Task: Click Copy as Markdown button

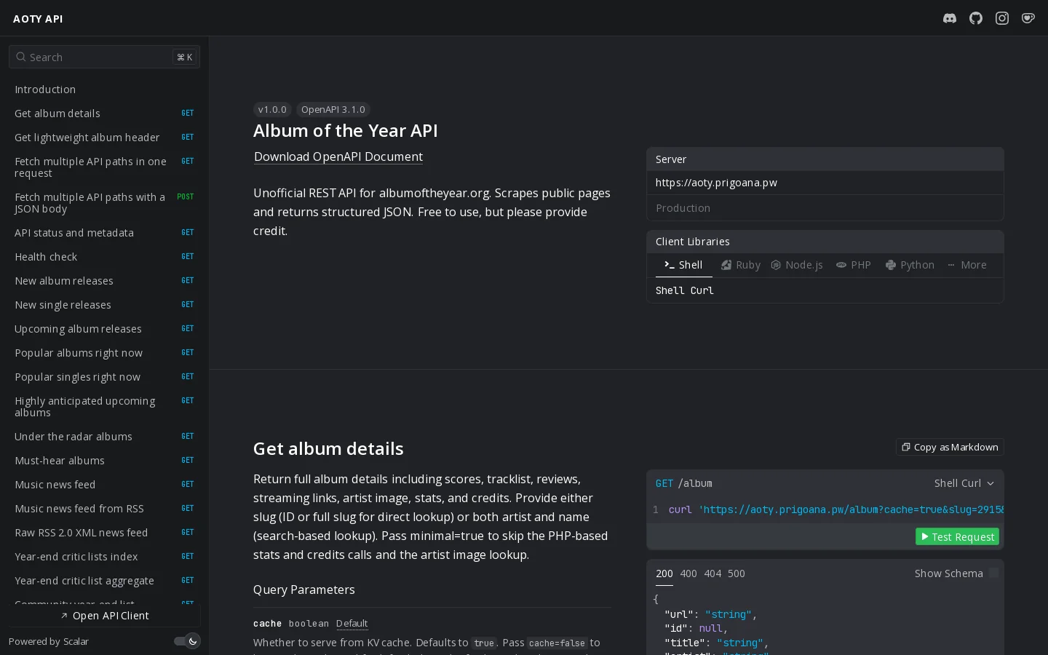Action: pyautogui.click(x=950, y=447)
